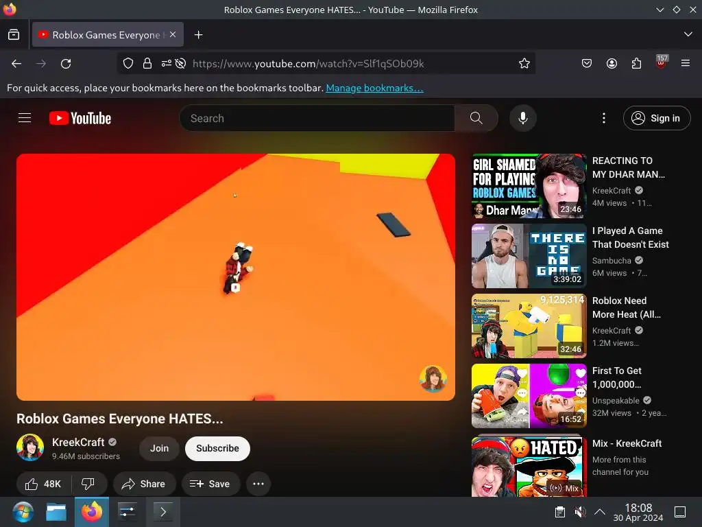This screenshot has height=527, width=702.
Task: Click the Sign in button
Action: (656, 118)
